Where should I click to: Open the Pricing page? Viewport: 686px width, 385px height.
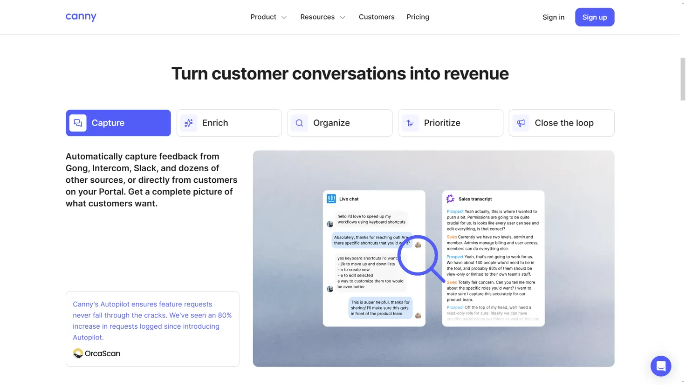point(418,17)
